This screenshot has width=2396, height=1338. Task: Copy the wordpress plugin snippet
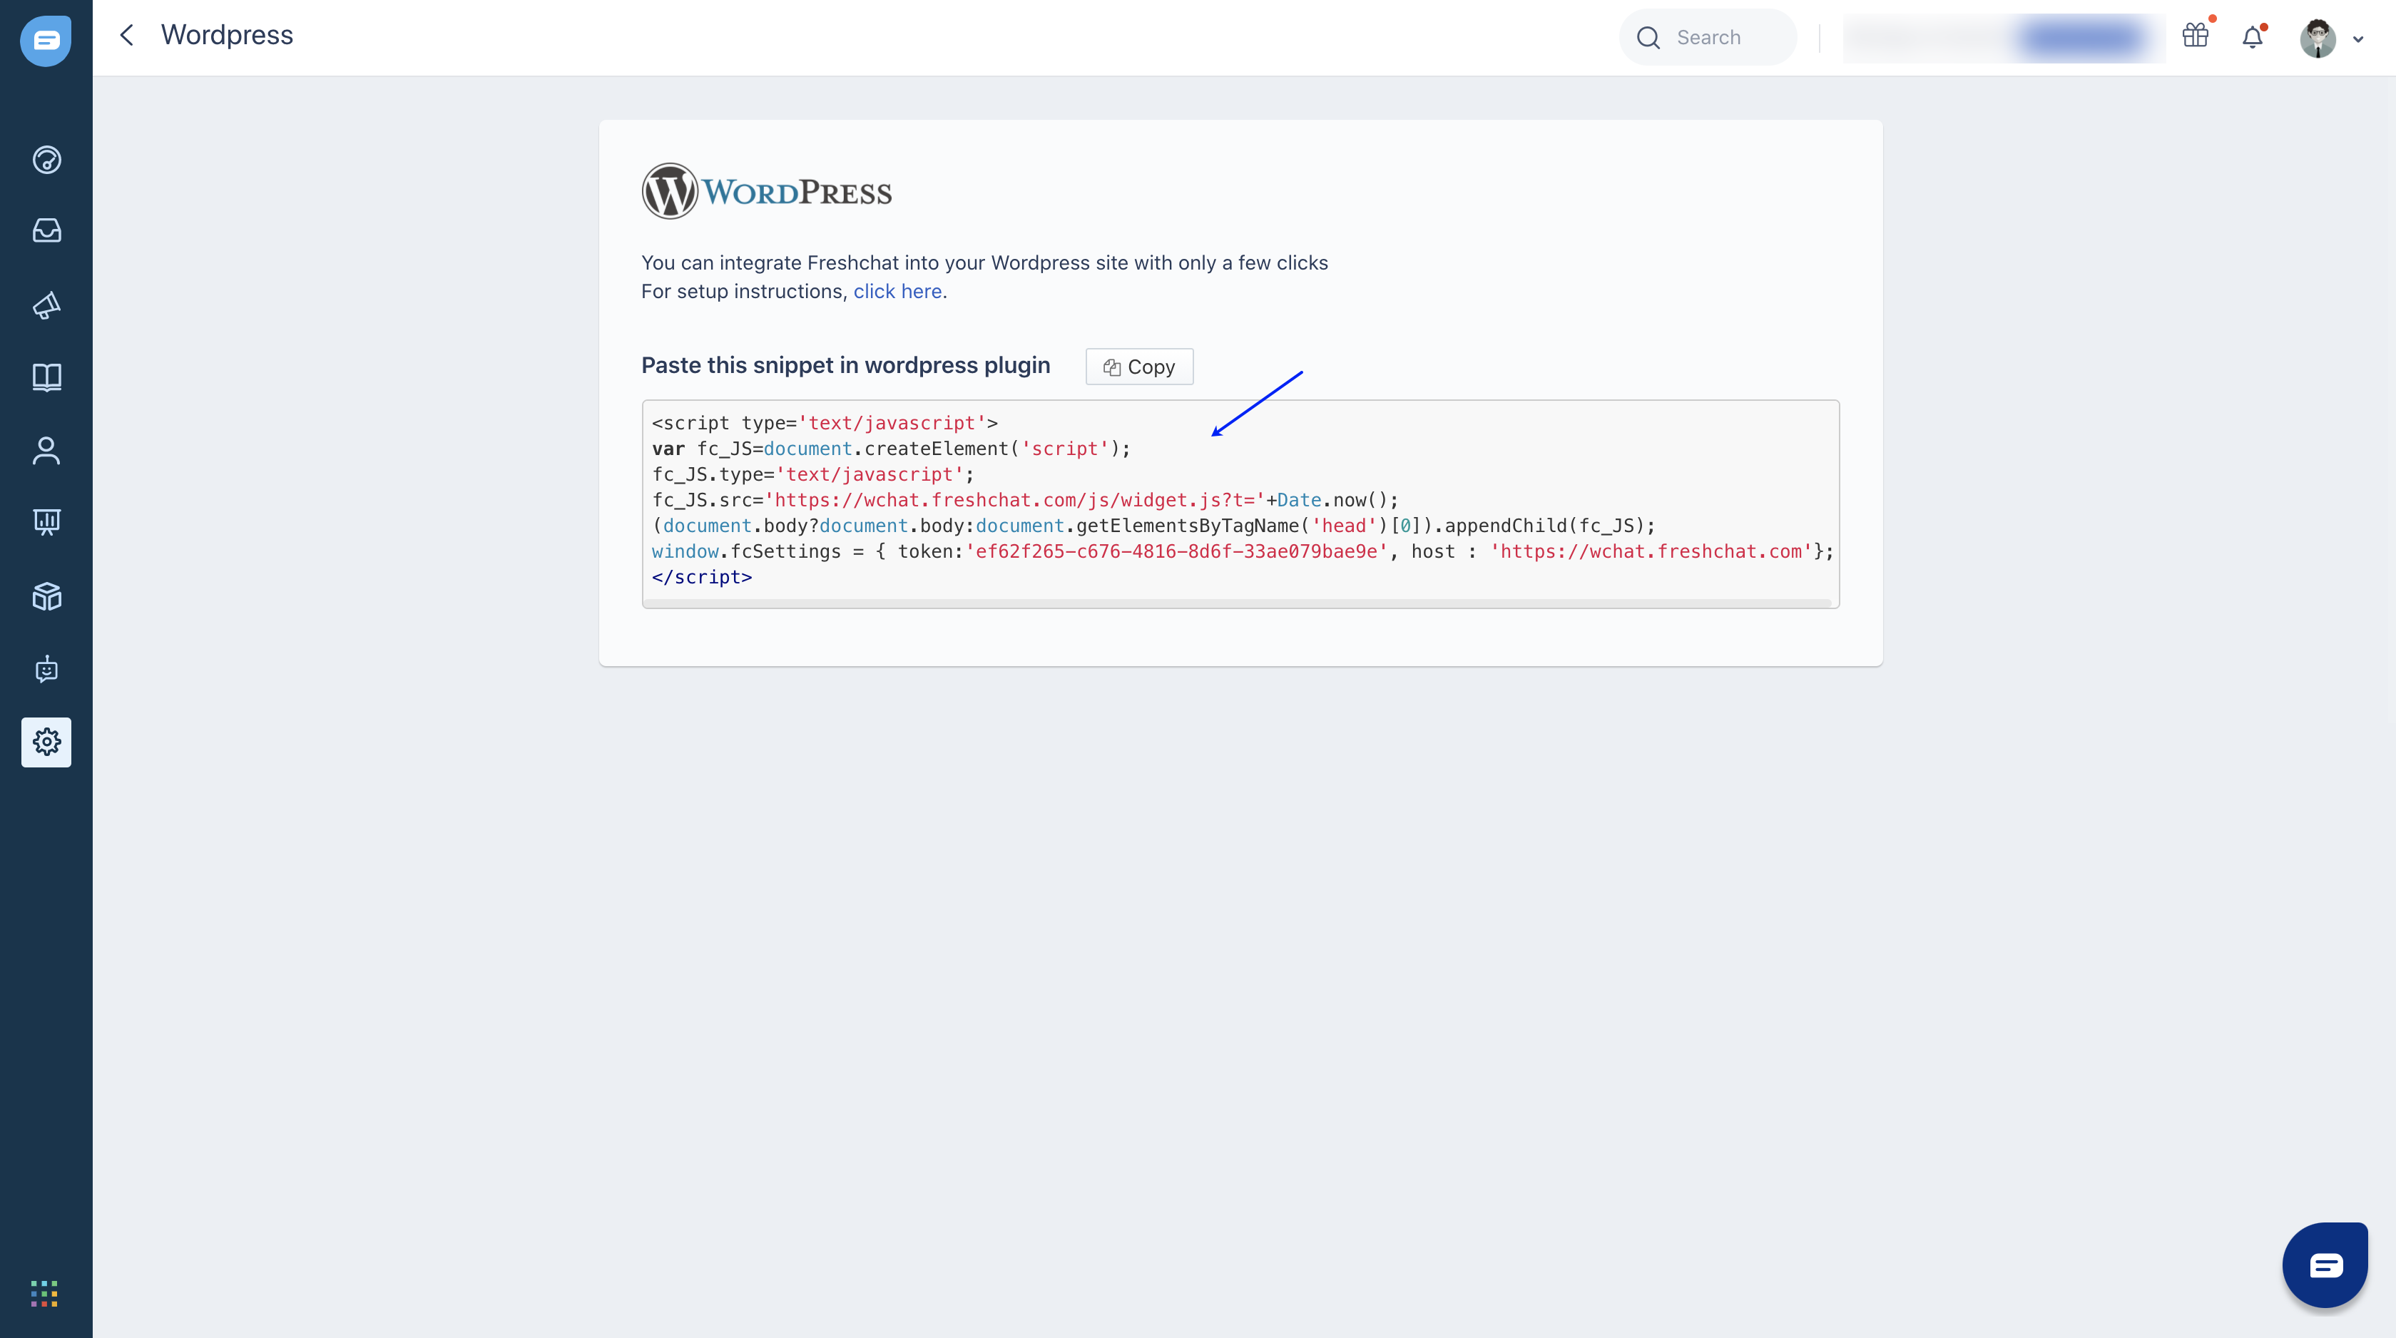[x=1138, y=367]
